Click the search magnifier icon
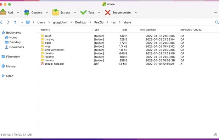This screenshot has width=219, height=140. point(217,22)
